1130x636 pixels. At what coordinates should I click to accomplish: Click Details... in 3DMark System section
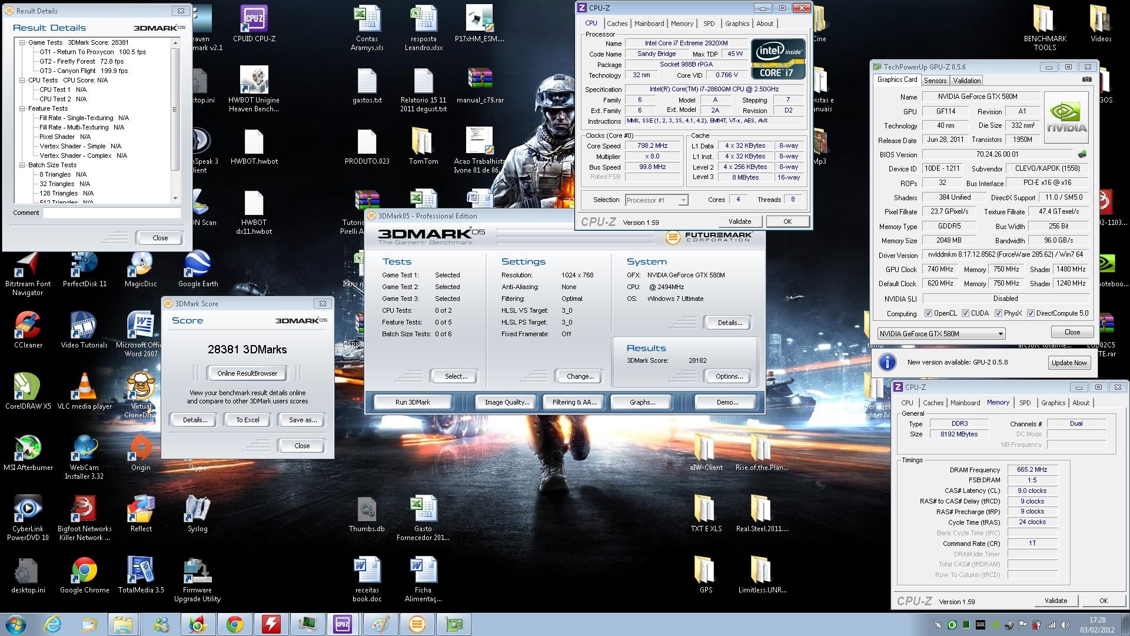tap(729, 323)
